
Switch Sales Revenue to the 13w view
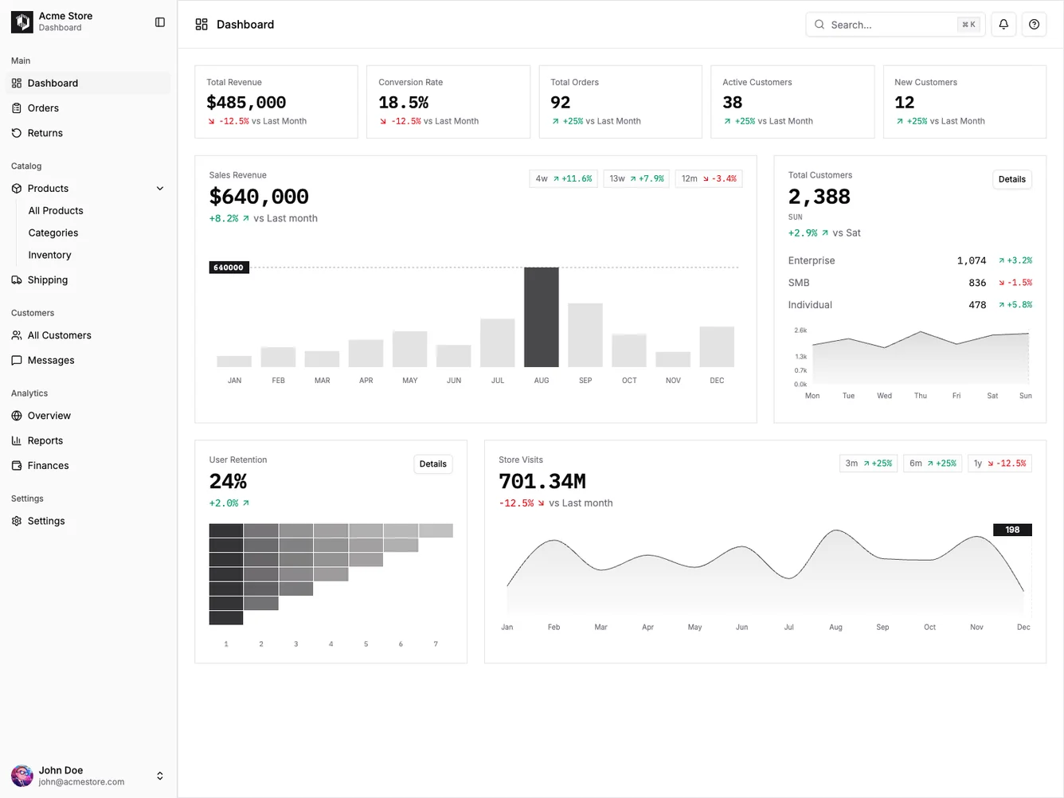click(636, 178)
